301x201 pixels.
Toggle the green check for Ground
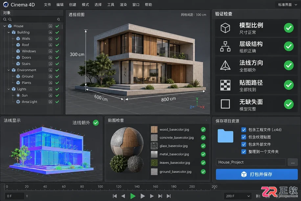57,76
